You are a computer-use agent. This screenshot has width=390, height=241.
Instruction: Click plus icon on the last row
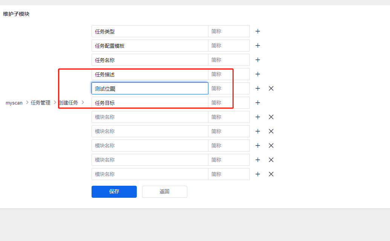click(258, 174)
